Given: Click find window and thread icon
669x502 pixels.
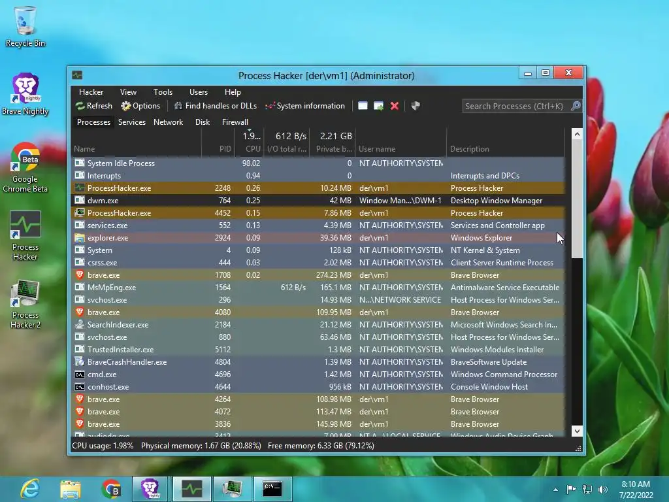Looking at the screenshot, I should point(378,106).
